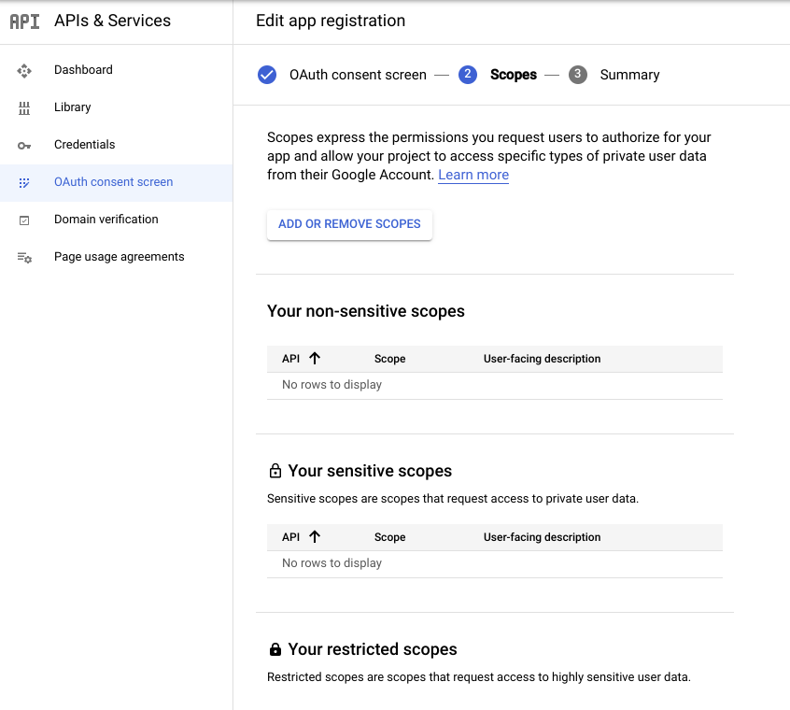Click non-sensitive User-facing description column header
Screen dimensions: 790x710
[542, 359]
